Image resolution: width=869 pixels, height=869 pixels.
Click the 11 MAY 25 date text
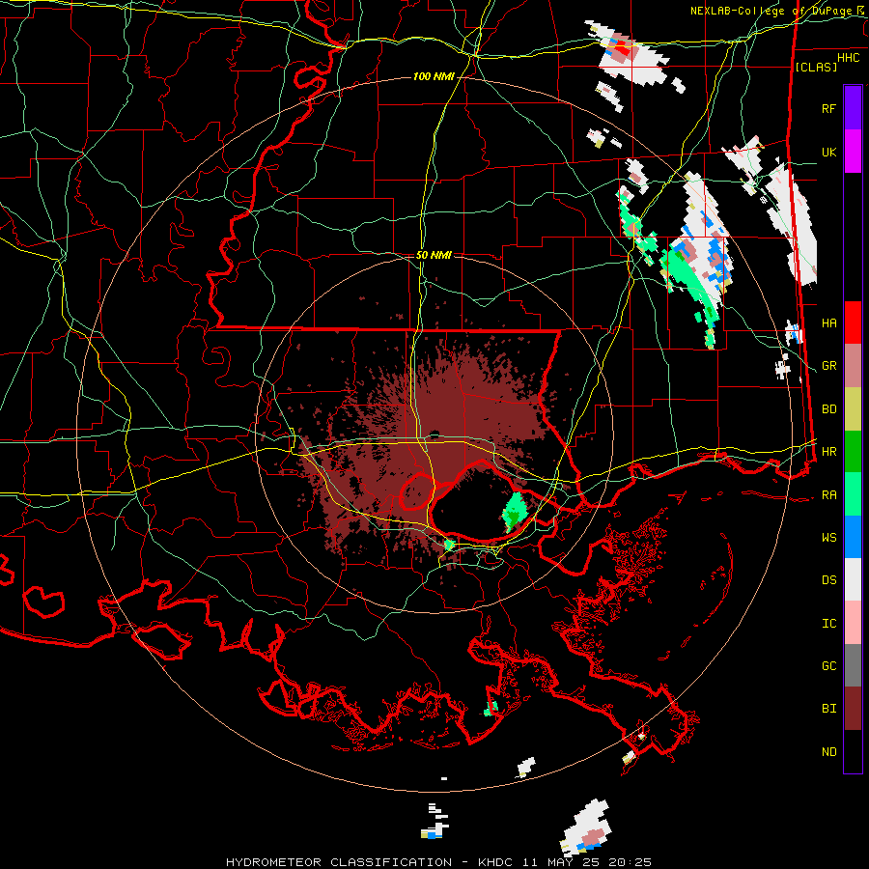tap(561, 862)
